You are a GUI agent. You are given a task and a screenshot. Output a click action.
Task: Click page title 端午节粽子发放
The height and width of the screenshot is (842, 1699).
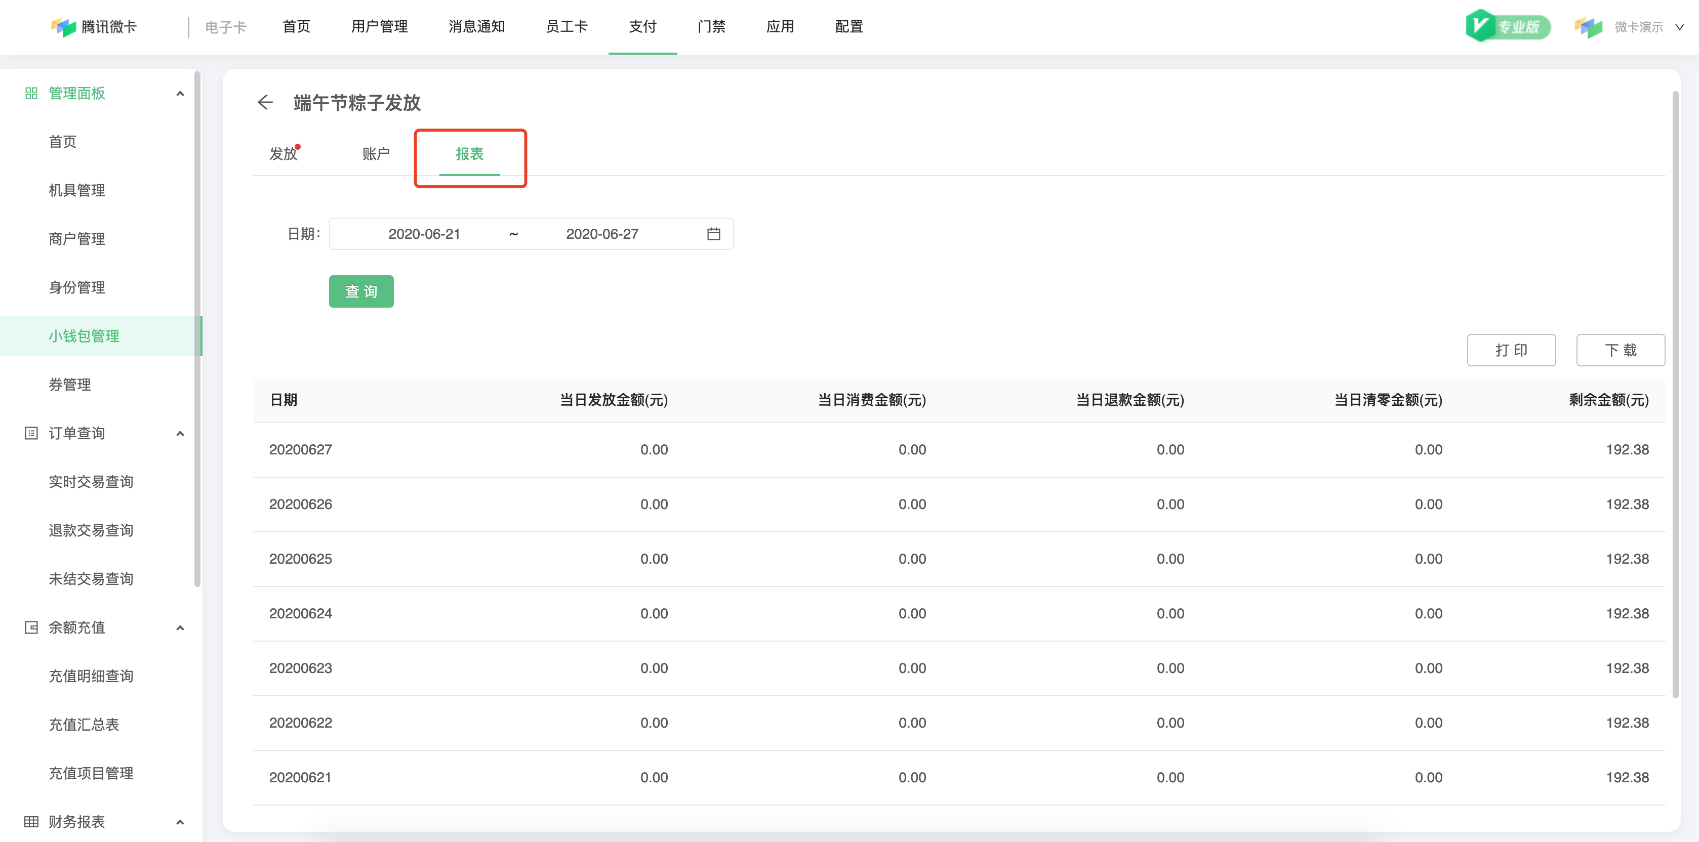357,103
